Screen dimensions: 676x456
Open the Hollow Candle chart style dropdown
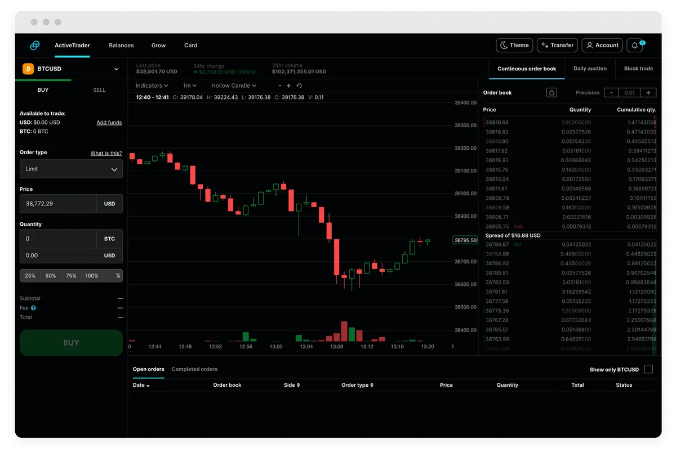click(234, 86)
